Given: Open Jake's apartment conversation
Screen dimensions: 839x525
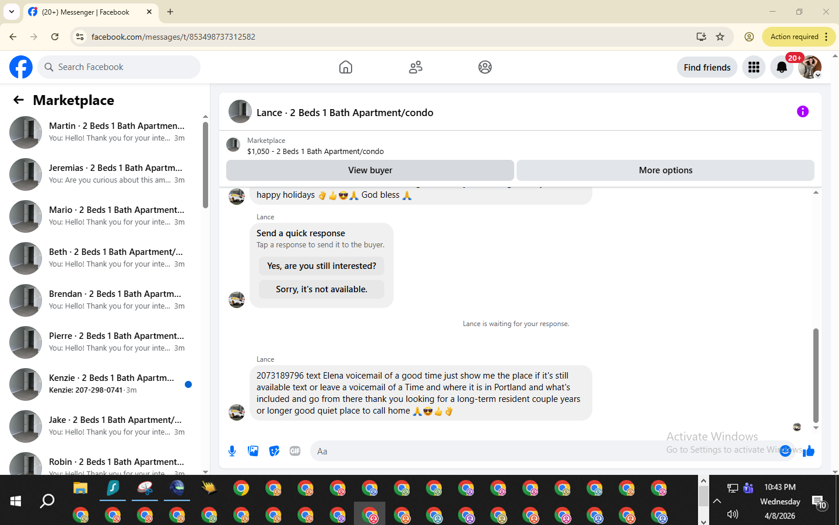Looking at the screenshot, I should [100, 426].
